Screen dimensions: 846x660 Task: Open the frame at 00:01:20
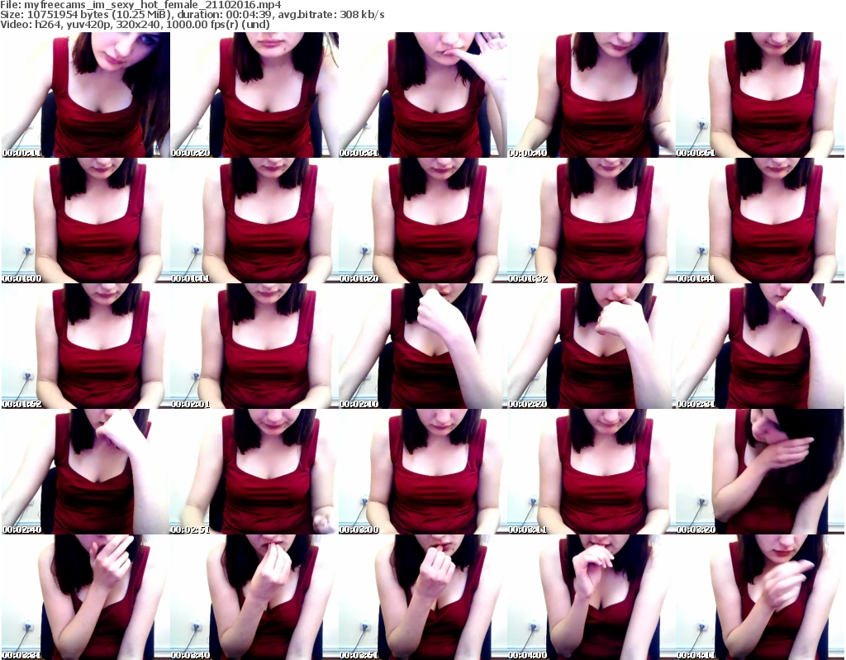pos(423,221)
